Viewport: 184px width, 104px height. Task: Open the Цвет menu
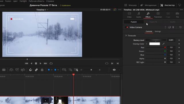[15, 1]
